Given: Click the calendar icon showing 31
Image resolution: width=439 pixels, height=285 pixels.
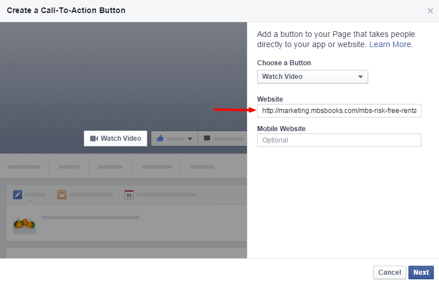Looking at the screenshot, I should click(129, 195).
